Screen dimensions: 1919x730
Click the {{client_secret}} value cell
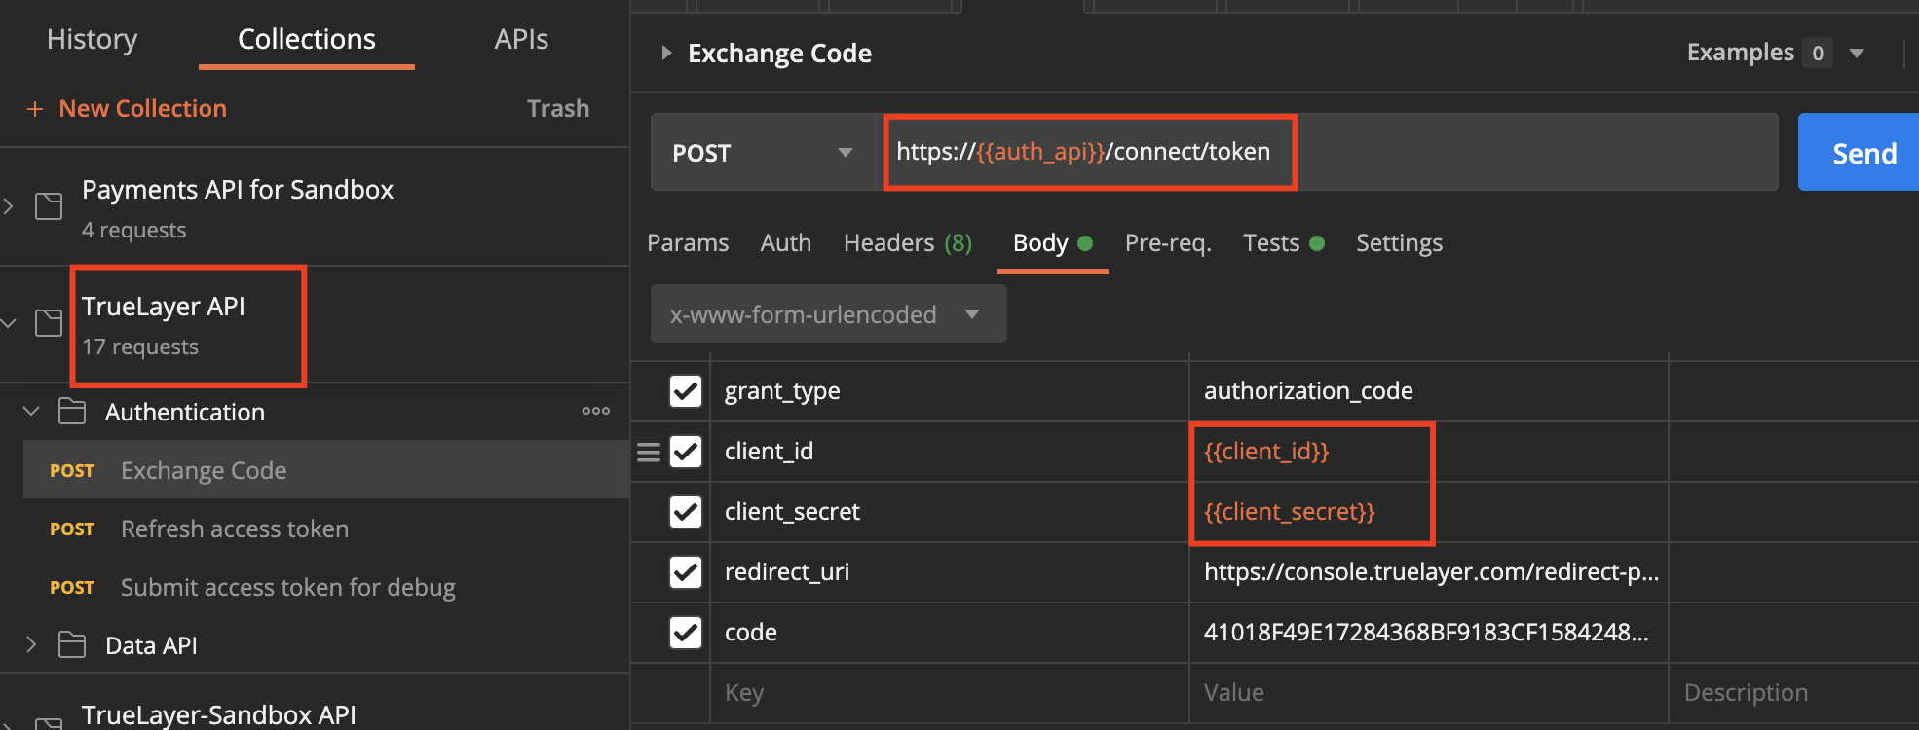click(x=1429, y=512)
